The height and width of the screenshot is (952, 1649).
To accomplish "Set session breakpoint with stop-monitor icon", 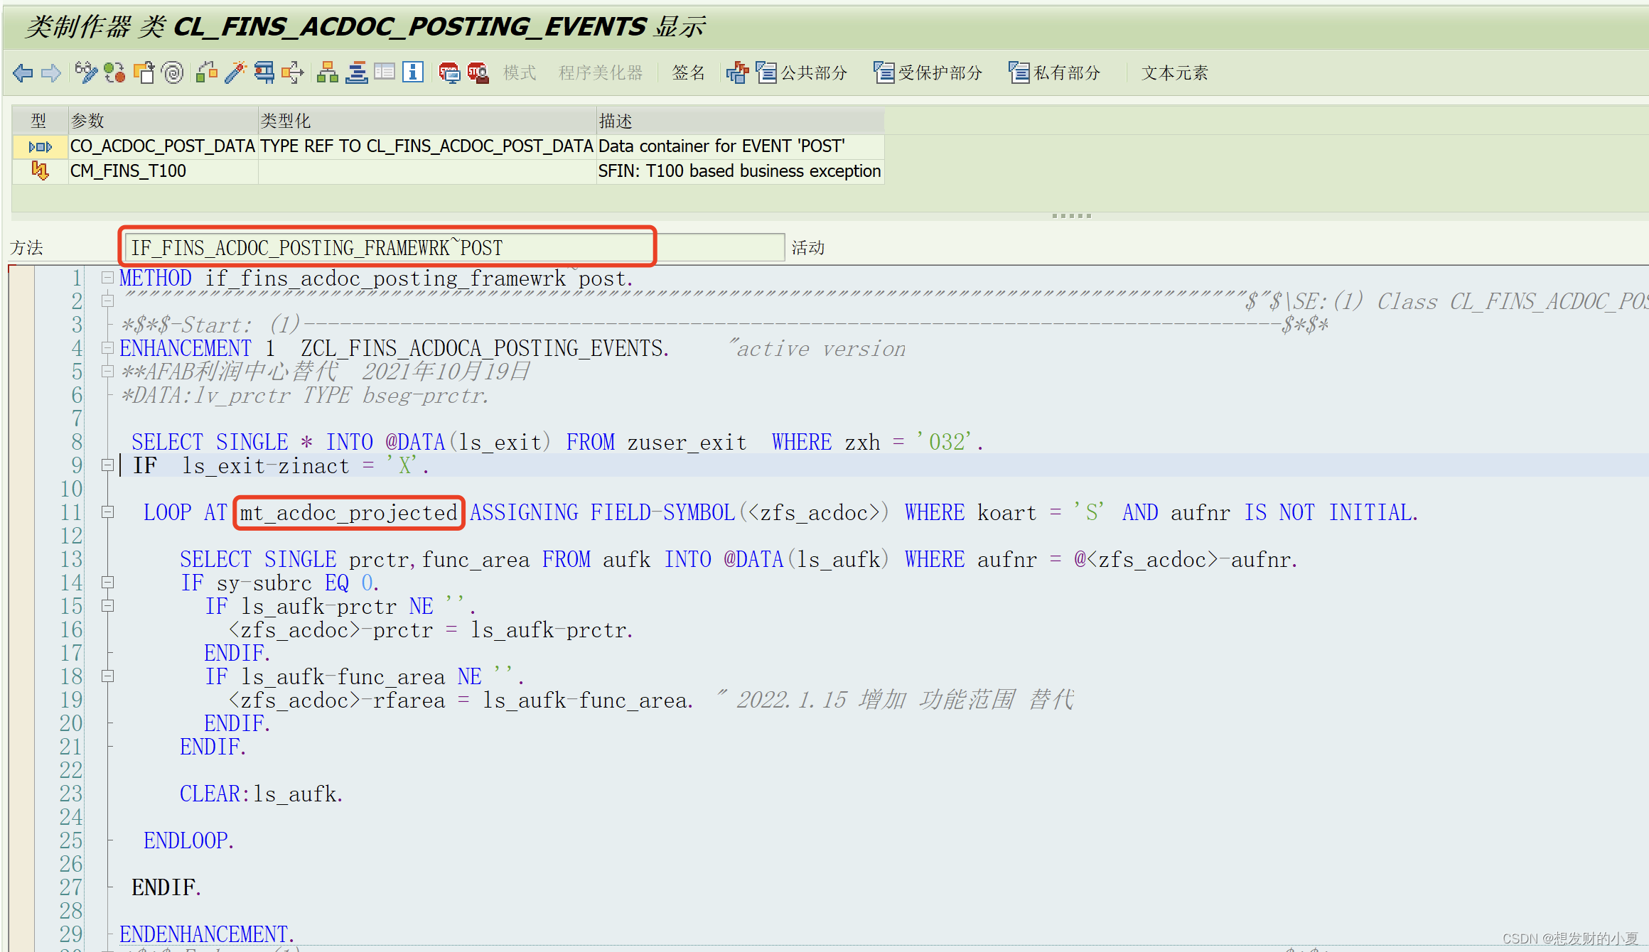I will coord(449,72).
